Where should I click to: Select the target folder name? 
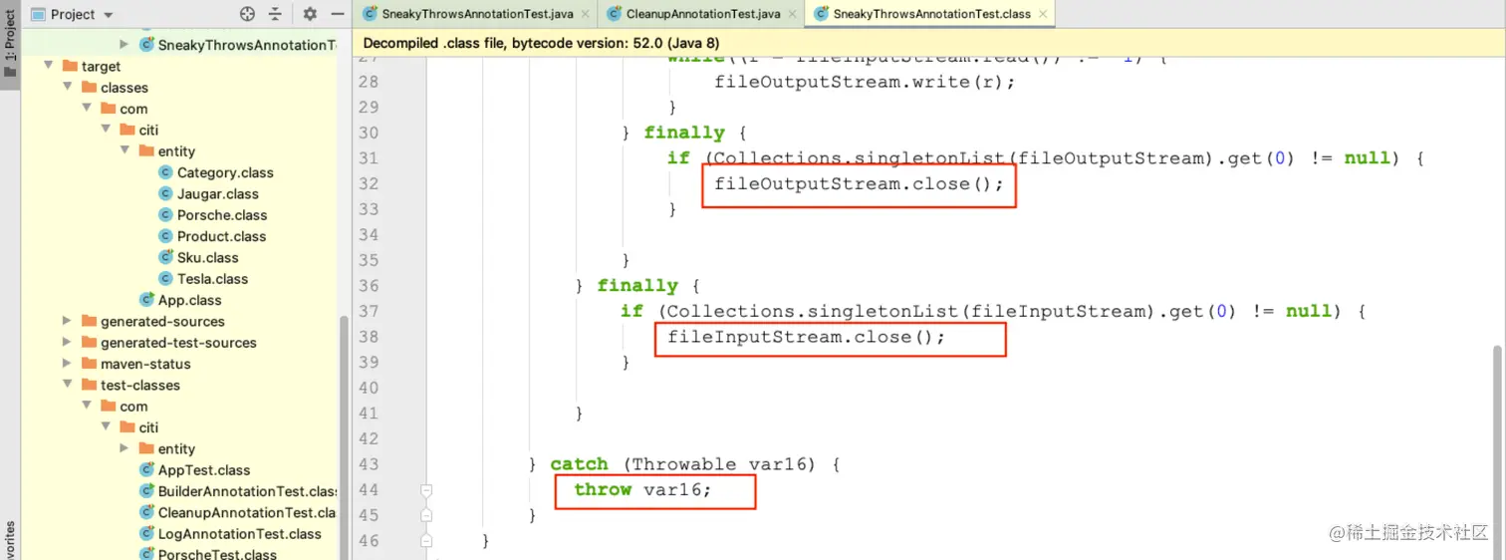click(x=101, y=66)
